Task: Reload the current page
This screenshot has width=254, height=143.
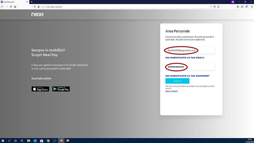Action: pos(11,7)
